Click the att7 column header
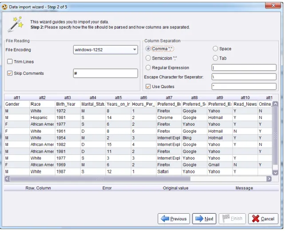The image size is (285, 231). pos(169,98)
